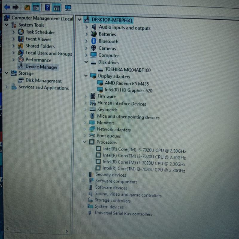Select Universal Serial Bus controllers category
This screenshot has height=239, width=239.
coord(123,213)
